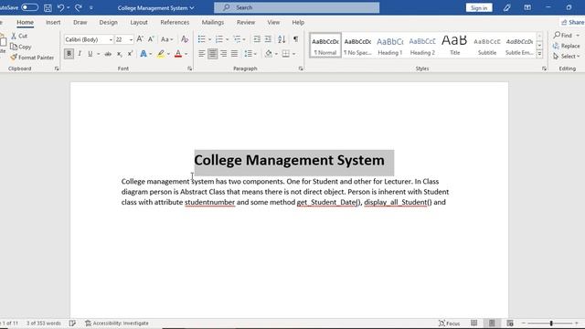
Task: Sort the selected text alphabetically
Action: click(282, 39)
